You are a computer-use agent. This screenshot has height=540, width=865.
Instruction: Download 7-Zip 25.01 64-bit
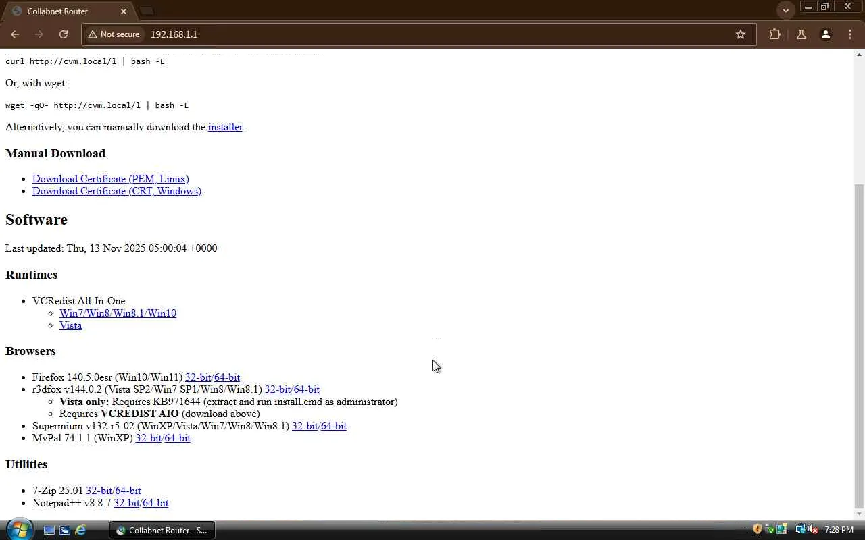(128, 491)
